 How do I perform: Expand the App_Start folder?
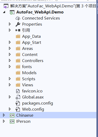tap(10, 42)
